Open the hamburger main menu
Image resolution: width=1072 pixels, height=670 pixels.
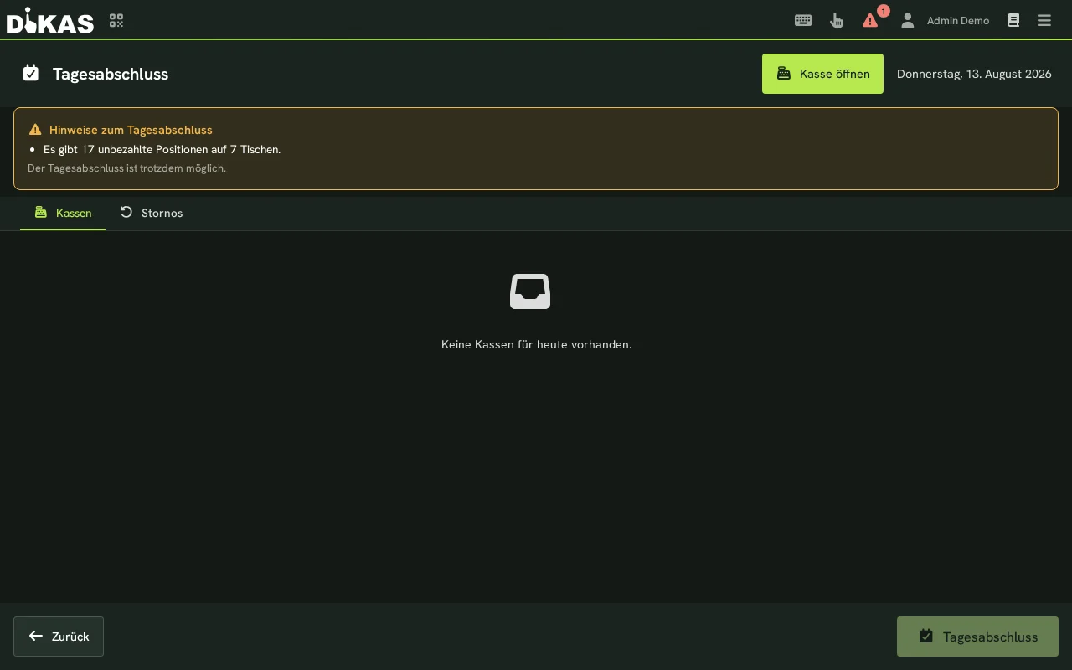pos(1044,20)
